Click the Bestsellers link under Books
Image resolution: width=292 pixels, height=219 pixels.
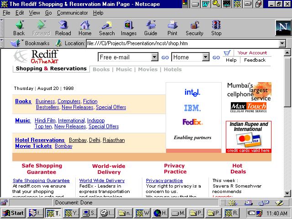[47, 107]
